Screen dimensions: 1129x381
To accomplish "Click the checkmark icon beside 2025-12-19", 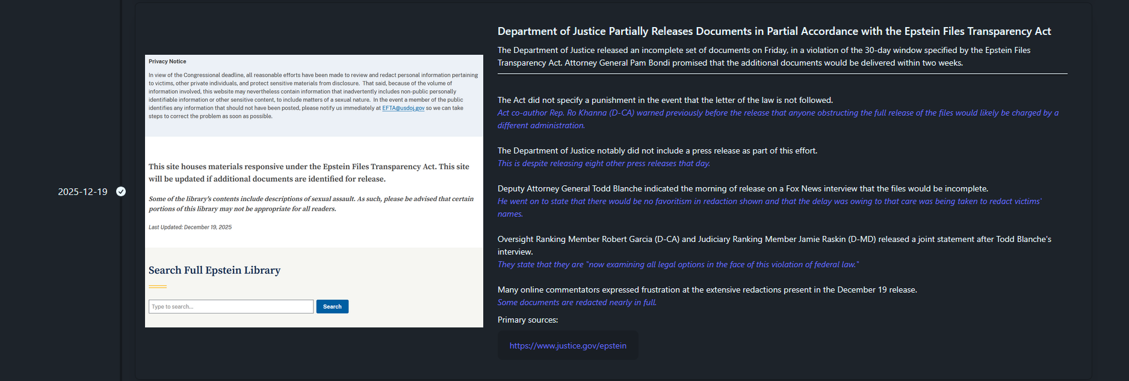I will [x=121, y=191].
